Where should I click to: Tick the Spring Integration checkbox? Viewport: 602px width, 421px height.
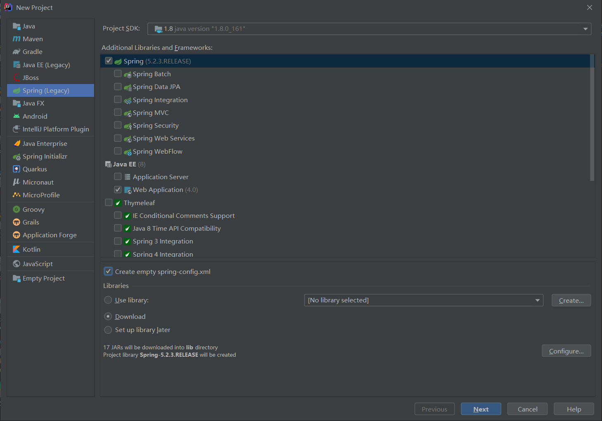118,100
